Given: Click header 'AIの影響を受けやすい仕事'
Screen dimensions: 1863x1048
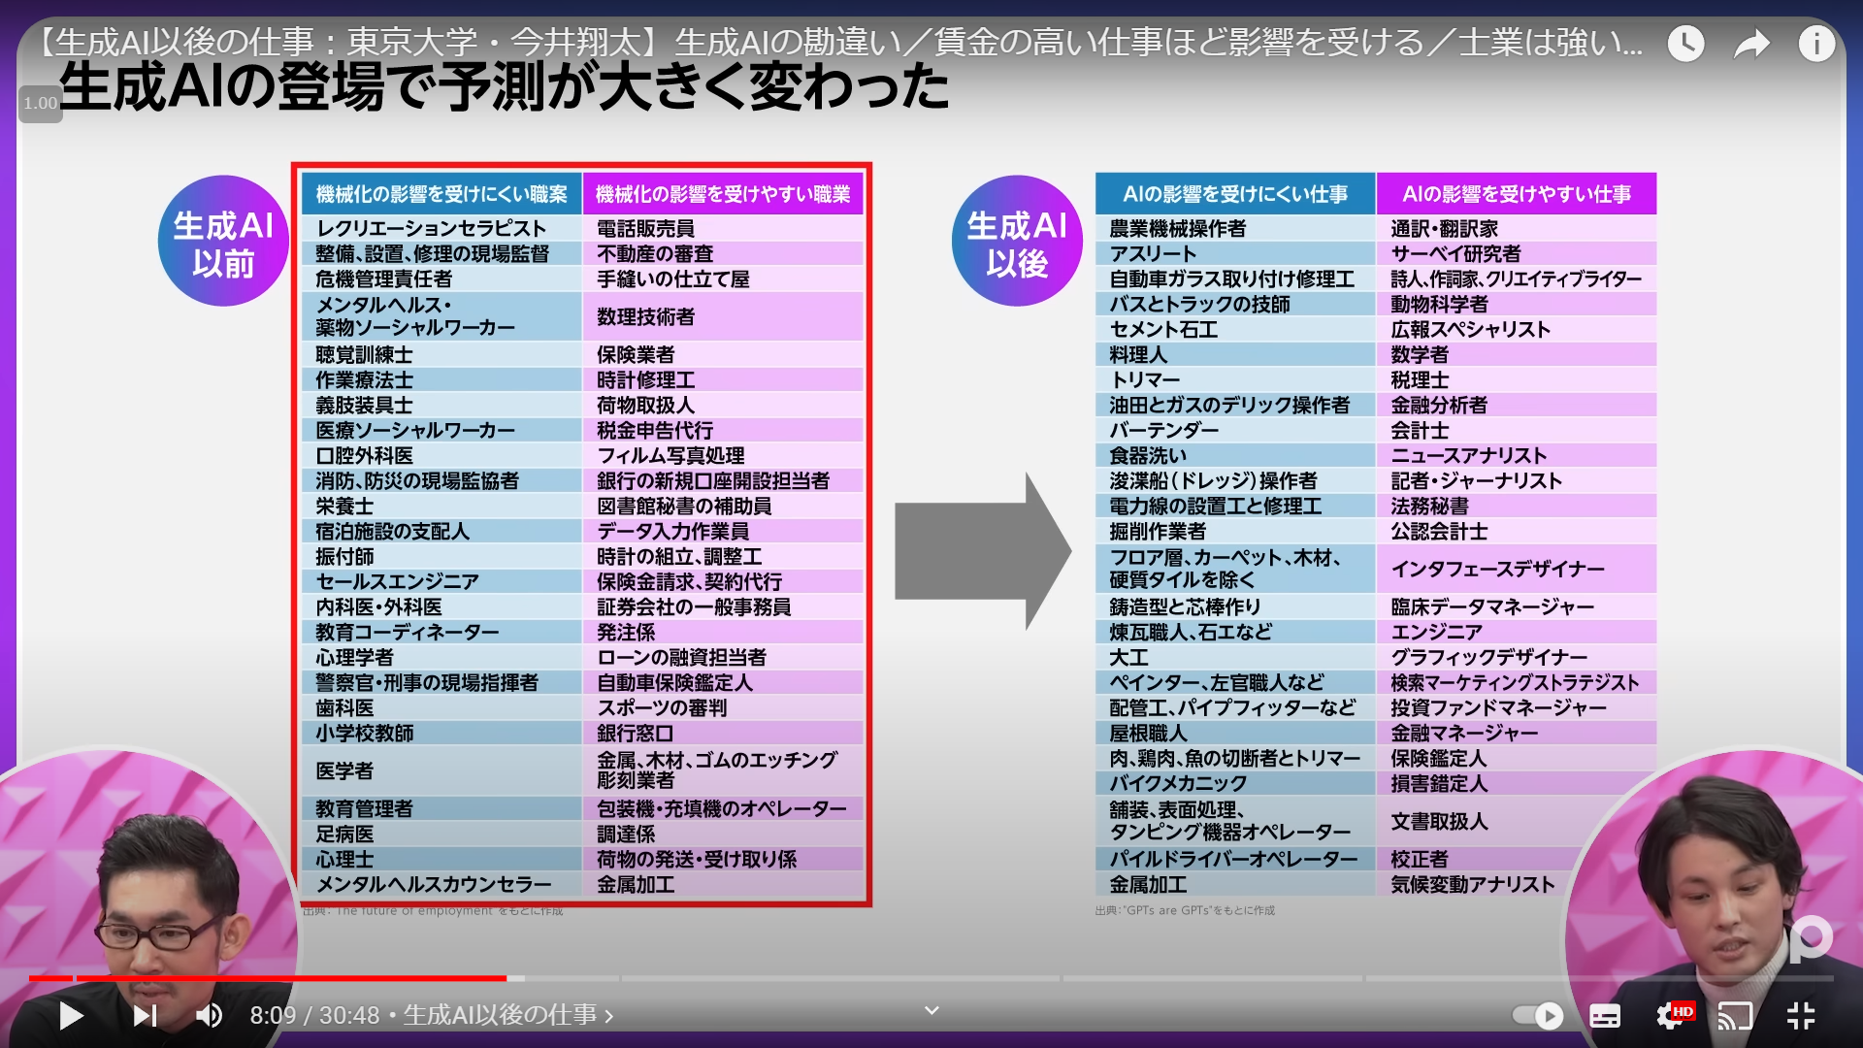Looking at the screenshot, I should click(1517, 194).
